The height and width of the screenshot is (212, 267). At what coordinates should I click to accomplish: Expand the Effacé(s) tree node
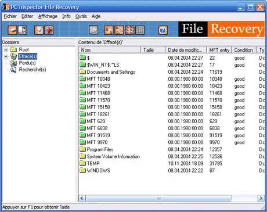click(6, 56)
